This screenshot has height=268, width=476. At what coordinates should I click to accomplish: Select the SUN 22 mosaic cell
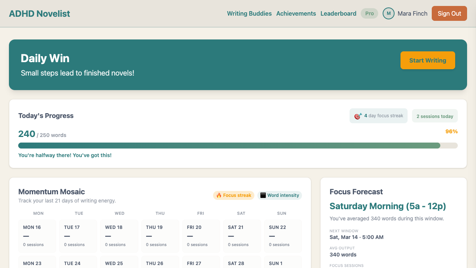[x=283, y=236]
